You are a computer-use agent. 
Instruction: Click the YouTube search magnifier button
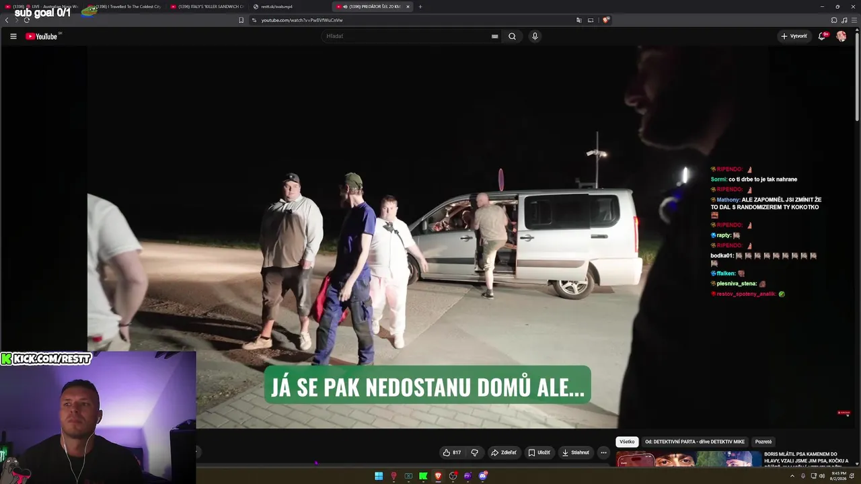pos(512,36)
